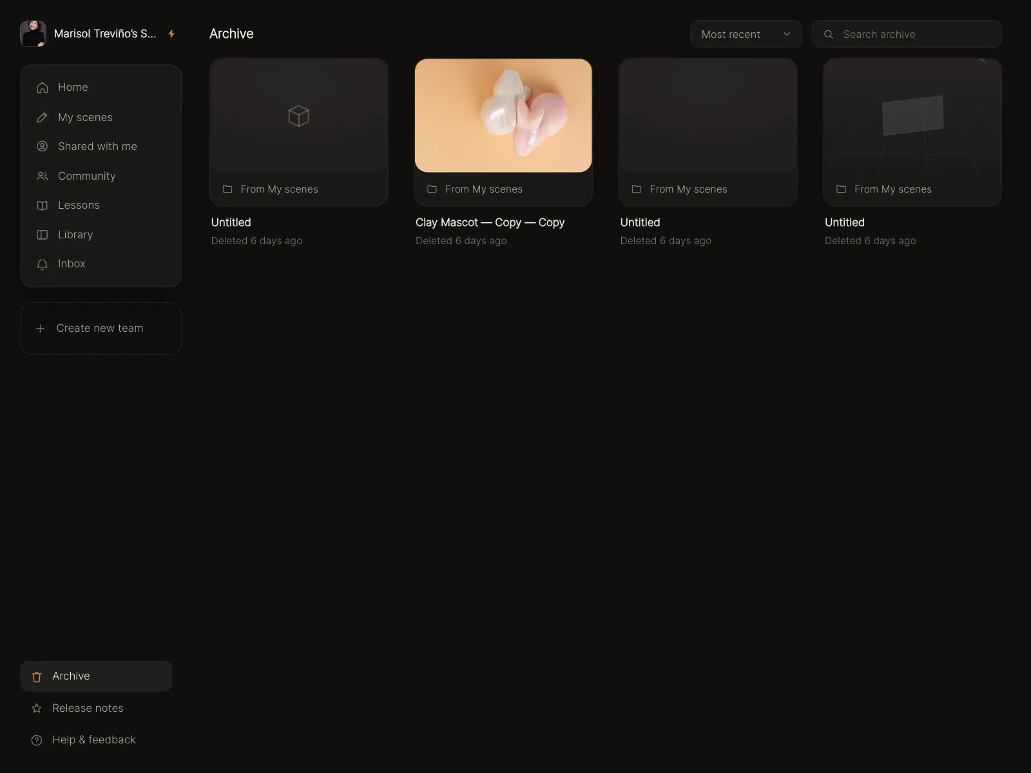Open the Community section

[101, 176]
